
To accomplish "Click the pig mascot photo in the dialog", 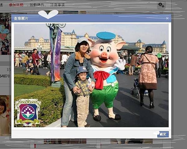I will [91, 75].
